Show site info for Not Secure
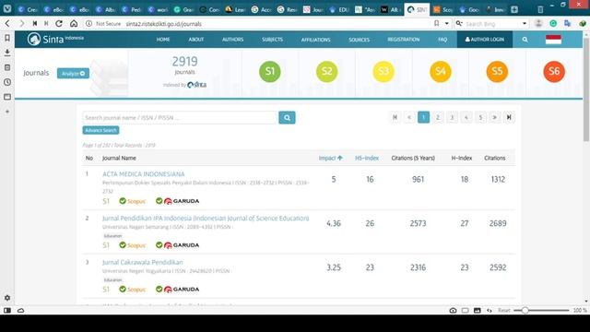Viewport: 590px width, 332px height. (103, 23)
